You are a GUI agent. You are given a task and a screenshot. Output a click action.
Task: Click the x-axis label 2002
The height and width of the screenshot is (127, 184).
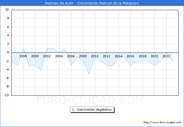(47, 56)
